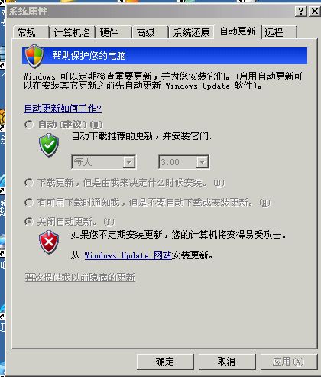Close the 系统属性 dialog with X button

[x=315, y=11]
